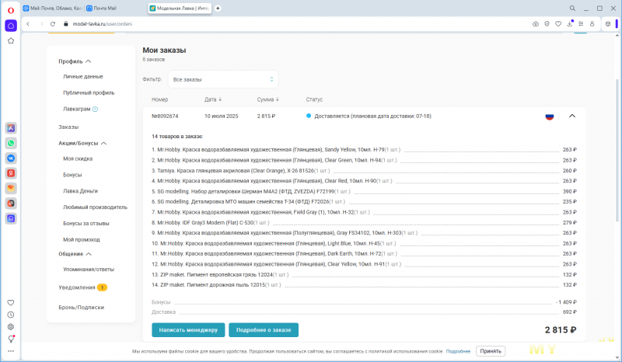Image resolution: width=622 pixels, height=362 pixels.
Task: Open Лавка Деньги menu item
Action: [80, 191]
